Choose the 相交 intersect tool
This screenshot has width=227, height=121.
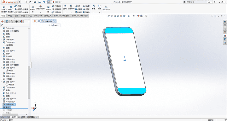(x=86, y=9)
